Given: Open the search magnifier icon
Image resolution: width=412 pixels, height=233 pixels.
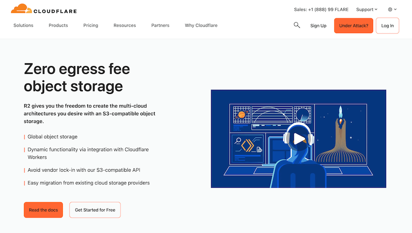Looking at the screenshot, I should 296,25.
